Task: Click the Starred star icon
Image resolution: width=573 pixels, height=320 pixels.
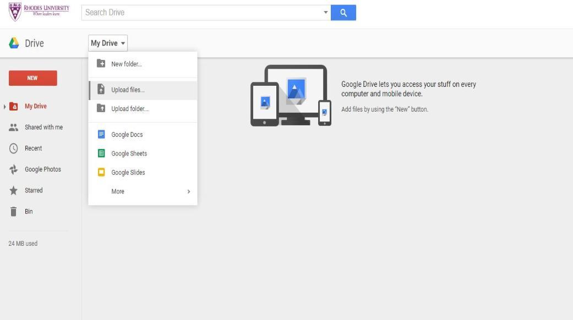Action: (x=14, y=190)
